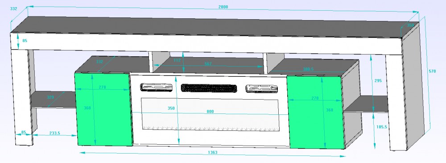Select the right air vent grille
446x163 pixels.
click(262, 88)
